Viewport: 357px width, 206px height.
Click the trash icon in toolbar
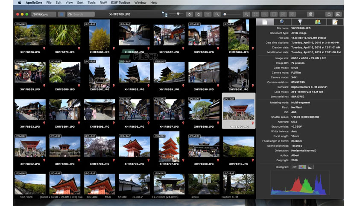click(310, 14)
